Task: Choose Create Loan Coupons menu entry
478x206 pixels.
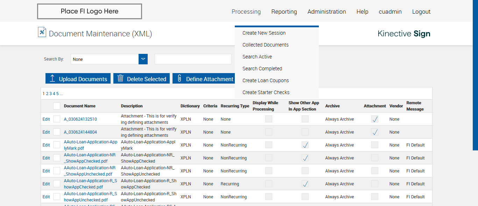Action: pyautogui.click(x=266, y=80)
